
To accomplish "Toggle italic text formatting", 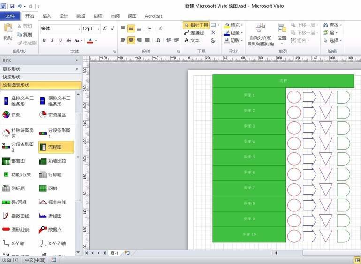I will click(x=52, y=40).
